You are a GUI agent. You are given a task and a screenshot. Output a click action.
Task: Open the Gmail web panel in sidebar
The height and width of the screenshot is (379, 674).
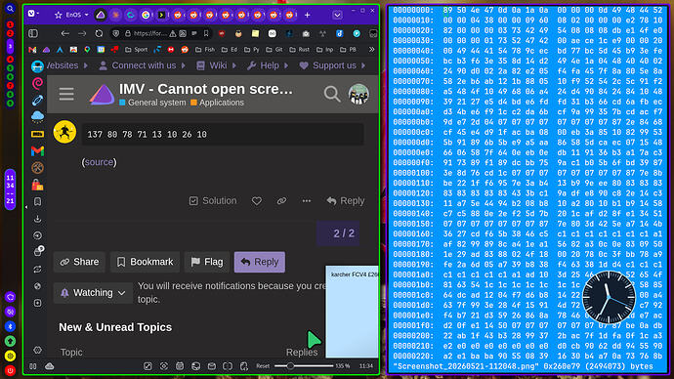37,150
